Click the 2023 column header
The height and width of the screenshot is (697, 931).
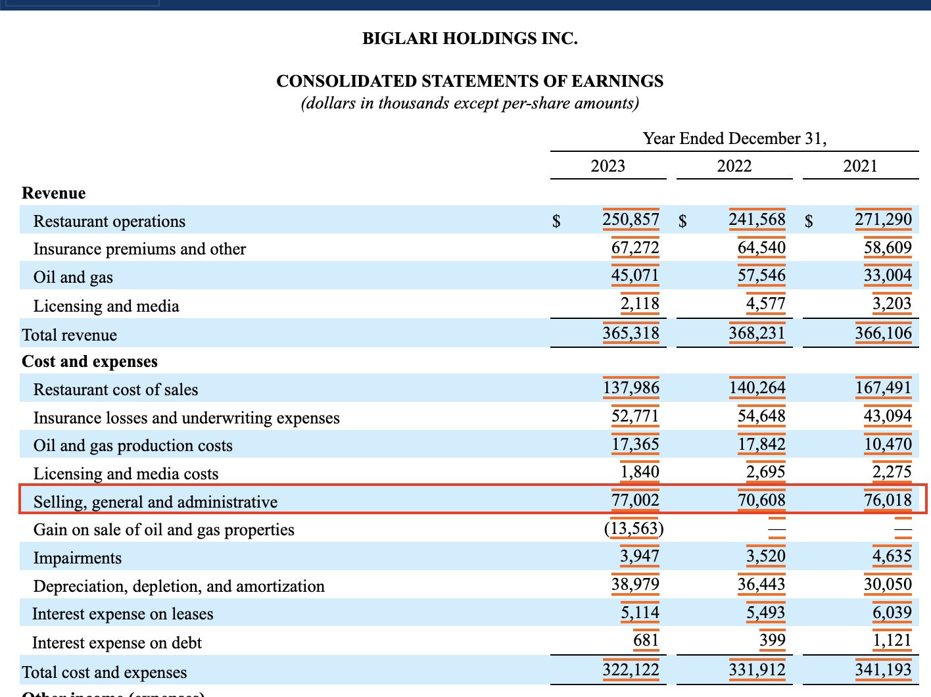[607, 166]
